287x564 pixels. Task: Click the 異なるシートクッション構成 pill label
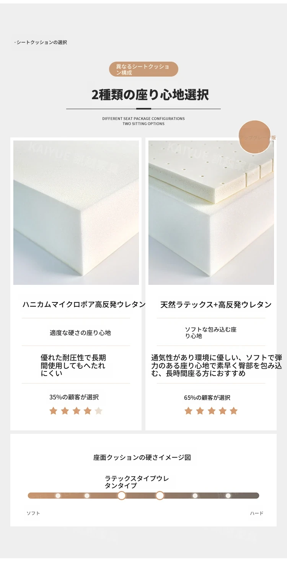click(143, 69)
